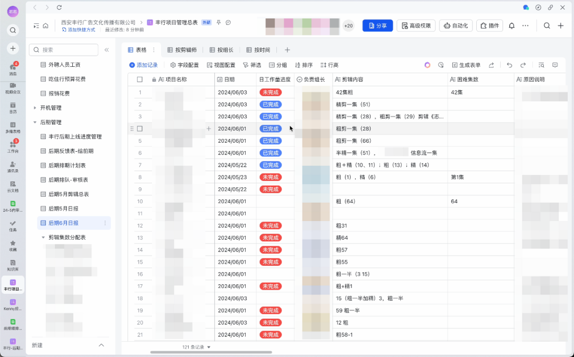Image resolution: width=574 pixels, height=357 pixels.
Task: Click the blue 分享 button
Action: coord(377,25)
